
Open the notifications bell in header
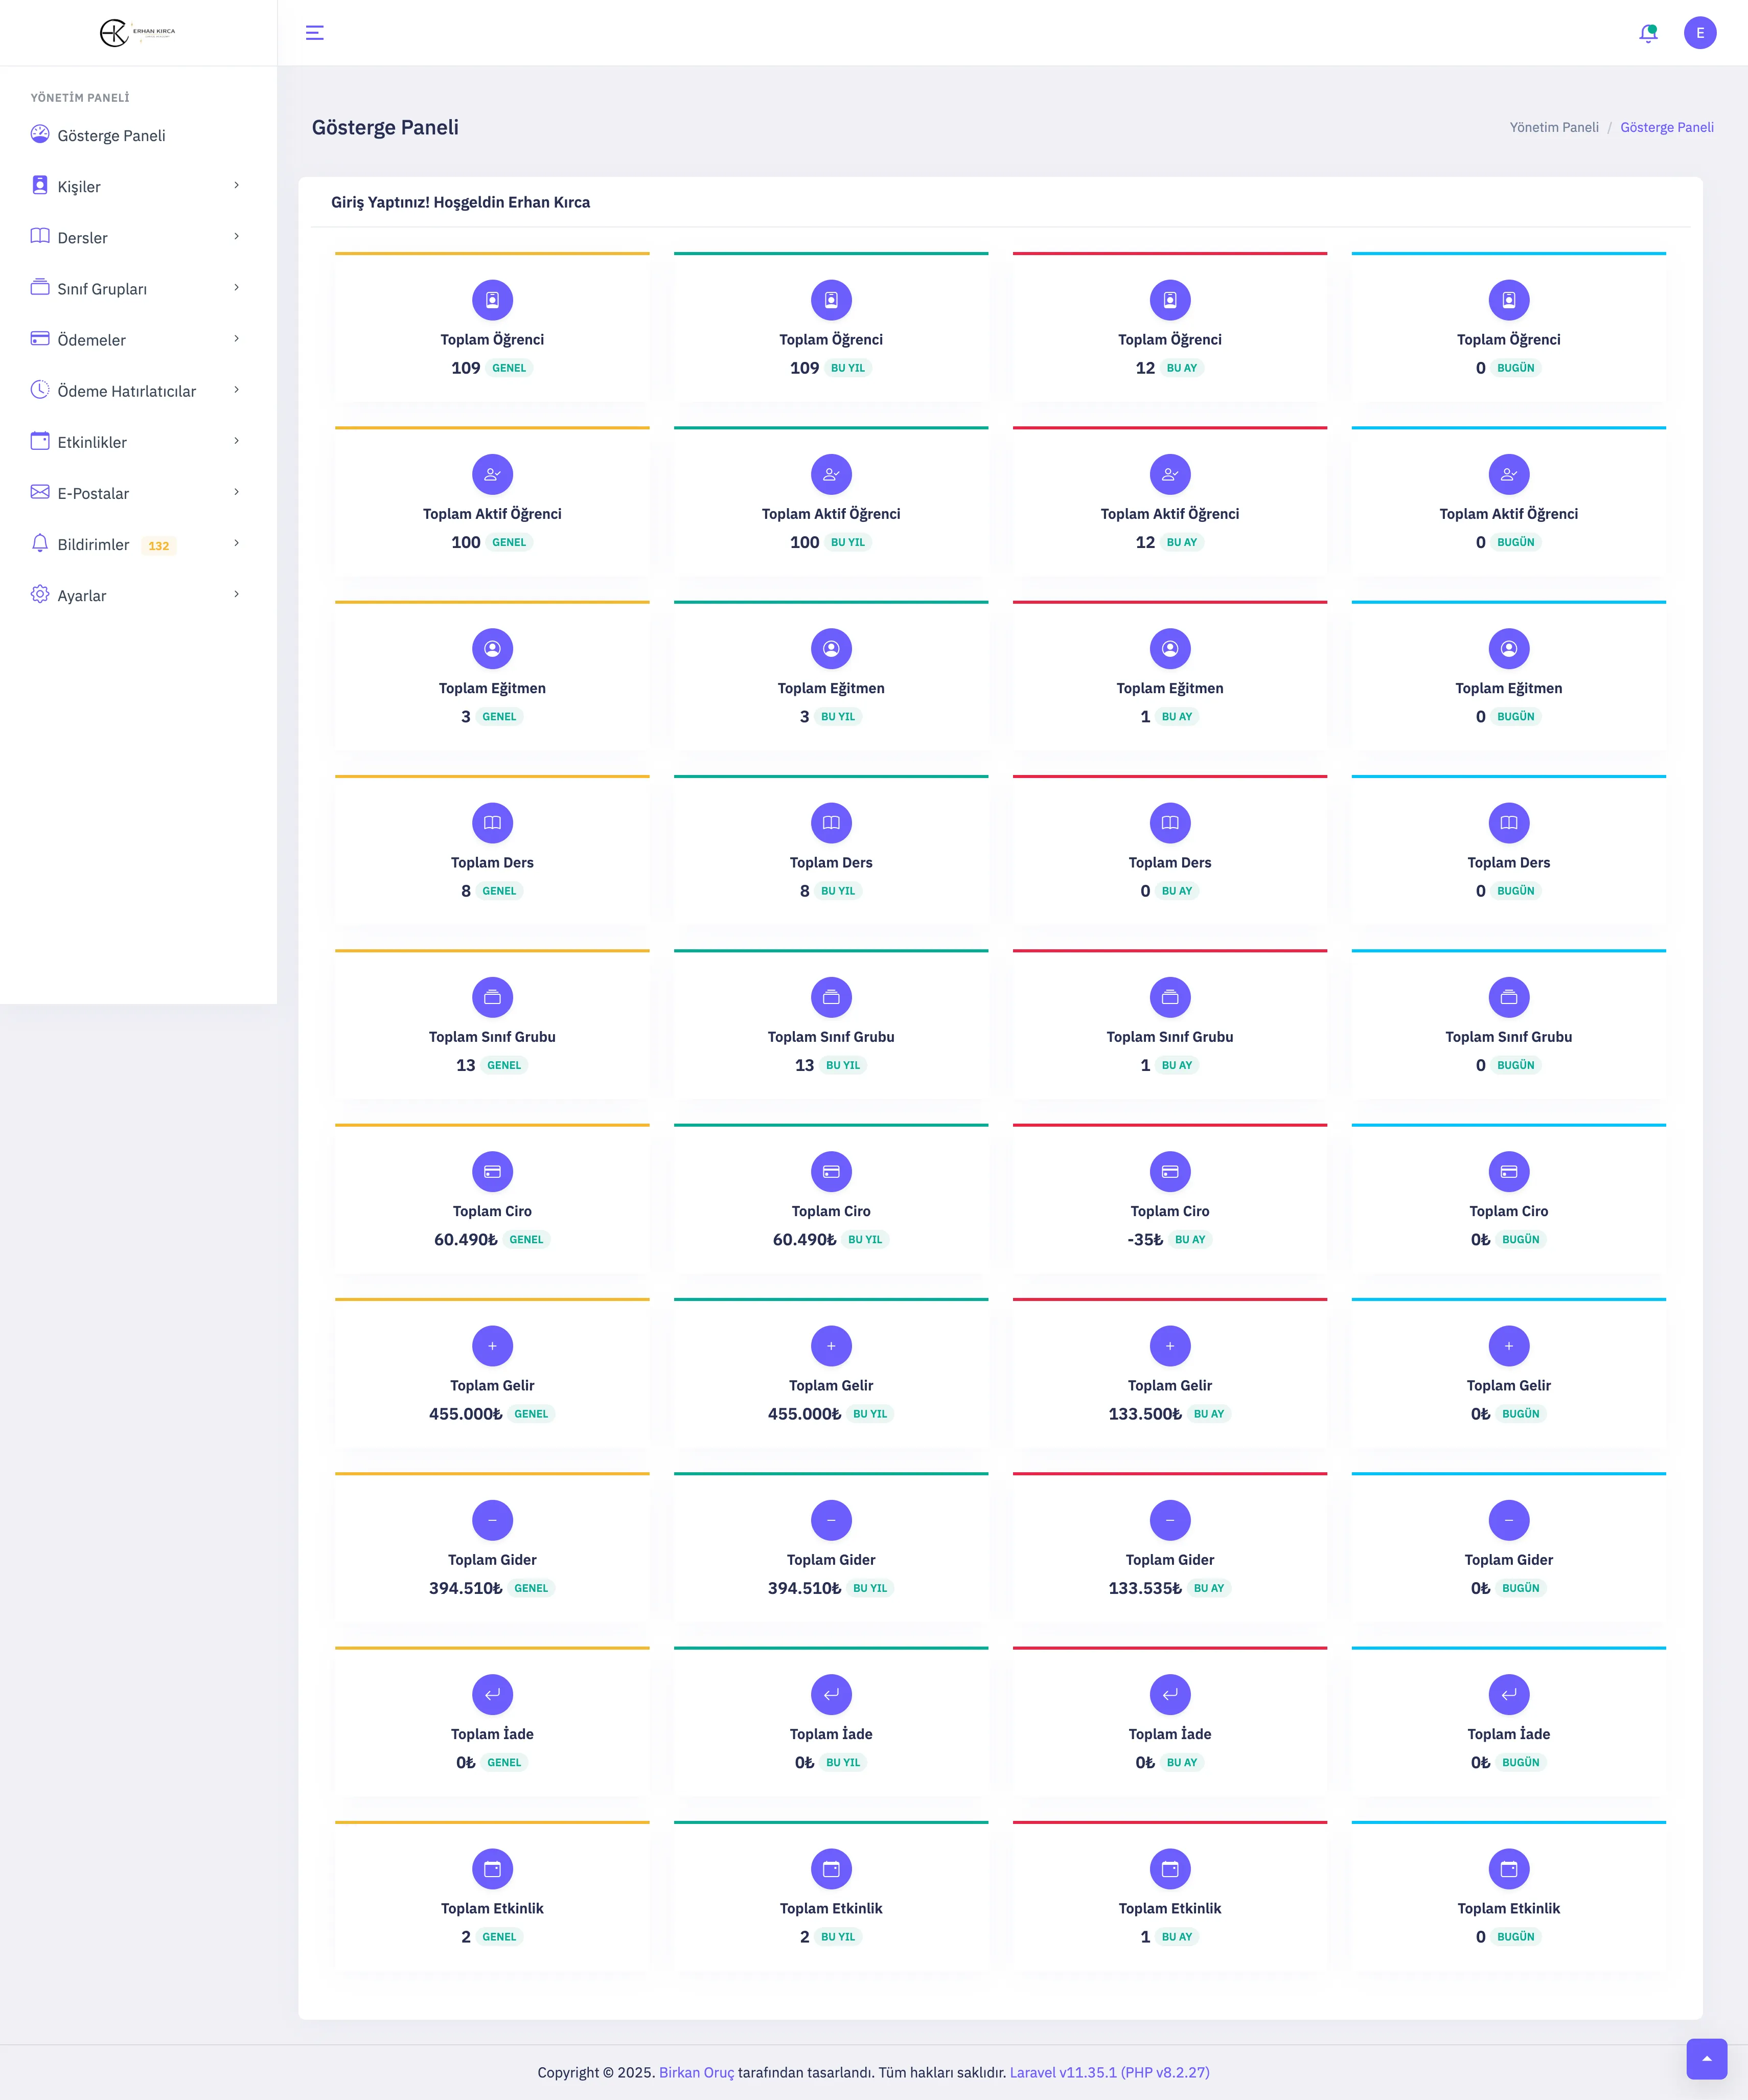pos(1648,33)
